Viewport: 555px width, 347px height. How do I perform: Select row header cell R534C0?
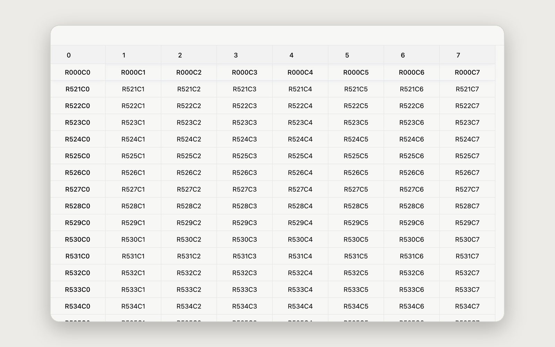[x=78, y=306]
